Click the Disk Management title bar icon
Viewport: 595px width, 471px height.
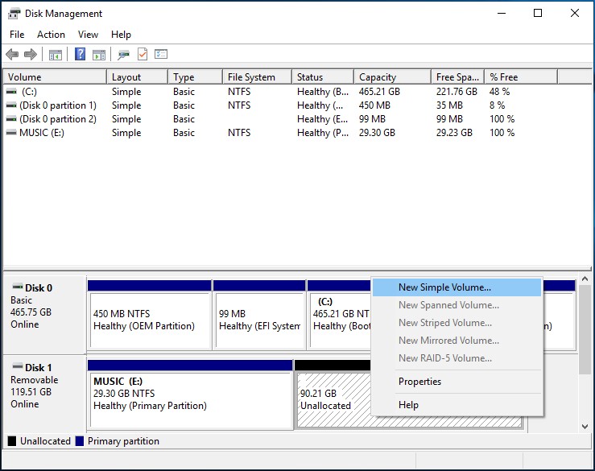point(14,14)
